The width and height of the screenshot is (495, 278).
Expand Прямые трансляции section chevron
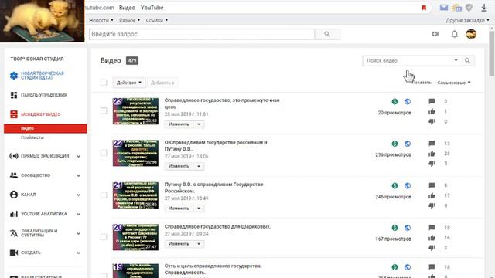click(79, 156)
